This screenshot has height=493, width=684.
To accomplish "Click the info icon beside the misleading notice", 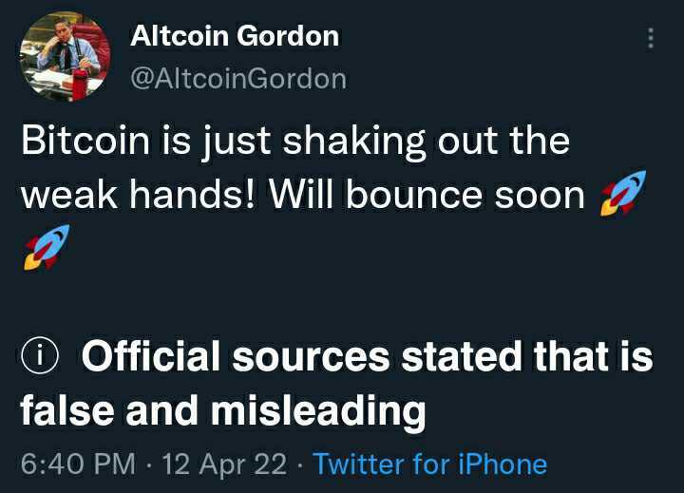I will [x=40, y=358].
